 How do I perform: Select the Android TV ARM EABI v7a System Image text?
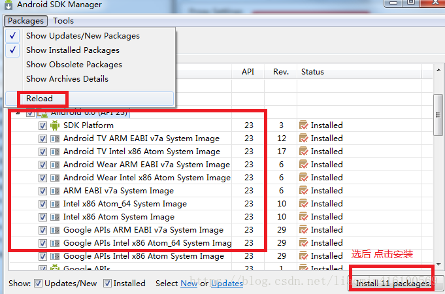(x=141, y=139)
